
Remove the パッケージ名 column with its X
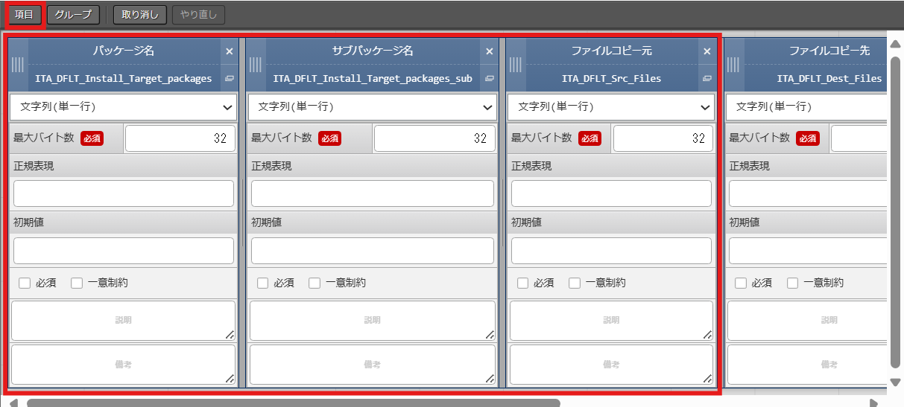230,51
